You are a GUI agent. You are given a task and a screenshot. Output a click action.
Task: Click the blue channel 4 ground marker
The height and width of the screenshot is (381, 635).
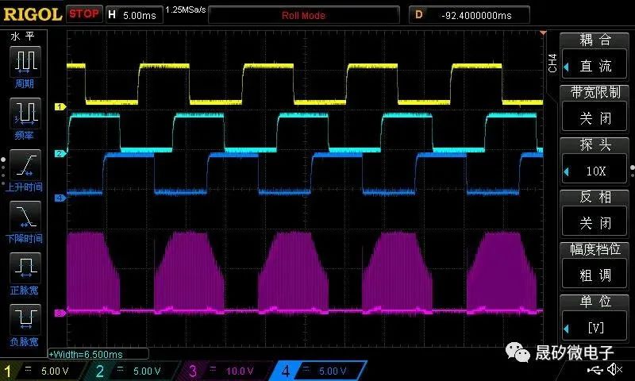60,198
